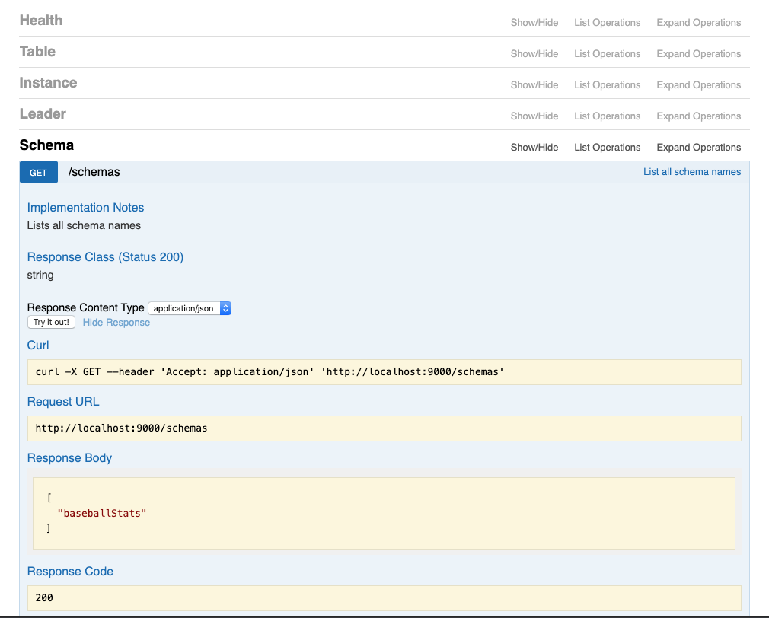Click the baseballStats response body value

click(x=101, y=513)
